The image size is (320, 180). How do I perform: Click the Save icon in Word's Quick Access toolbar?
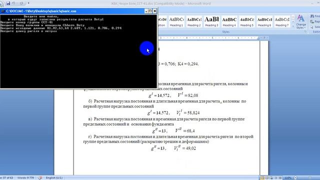(8, 3)
